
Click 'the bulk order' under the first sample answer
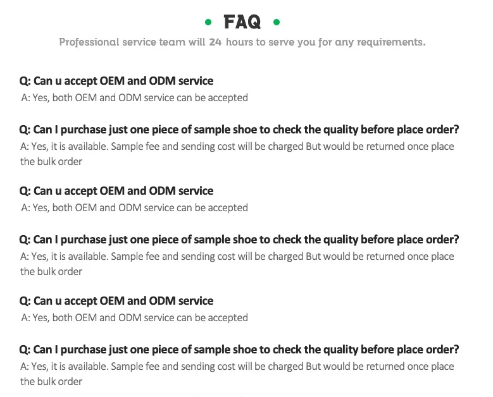[x=51, y=161]
